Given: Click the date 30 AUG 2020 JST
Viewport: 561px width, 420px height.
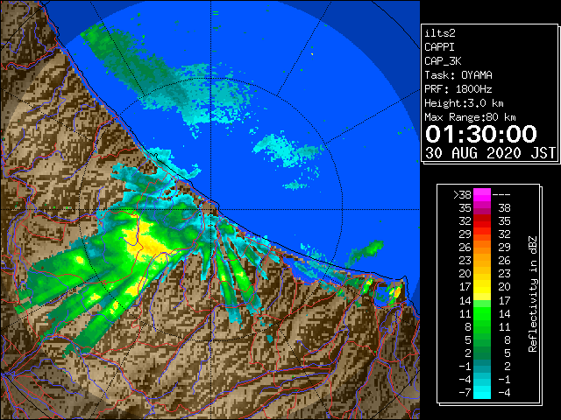Looking at the screenshot, I should (x=490, y=153).
